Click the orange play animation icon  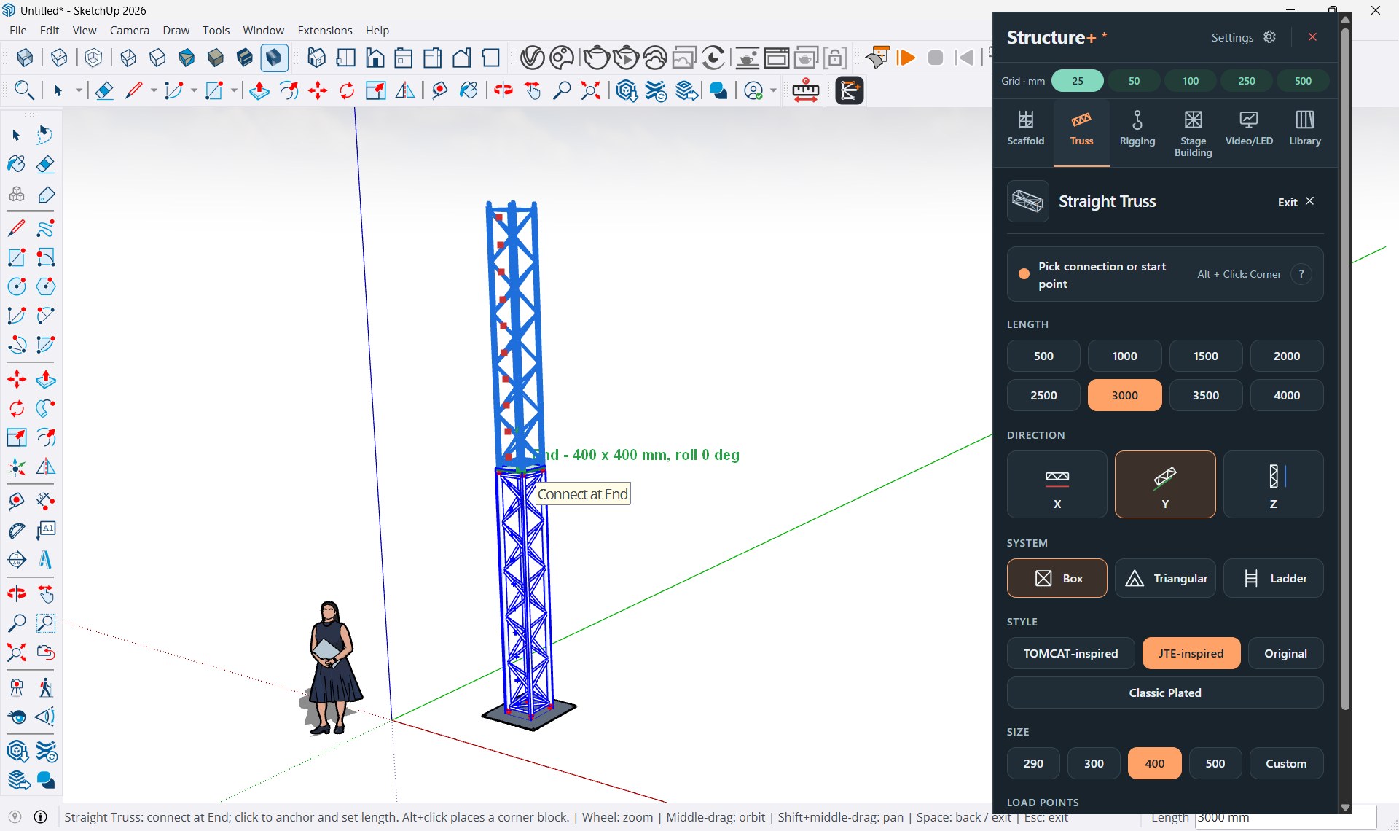(x=906, y=58)
